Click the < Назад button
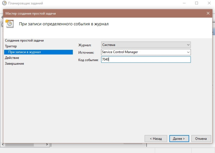This screenshot has height=153, width=215. pyautogui.click(x=156, y=139)
